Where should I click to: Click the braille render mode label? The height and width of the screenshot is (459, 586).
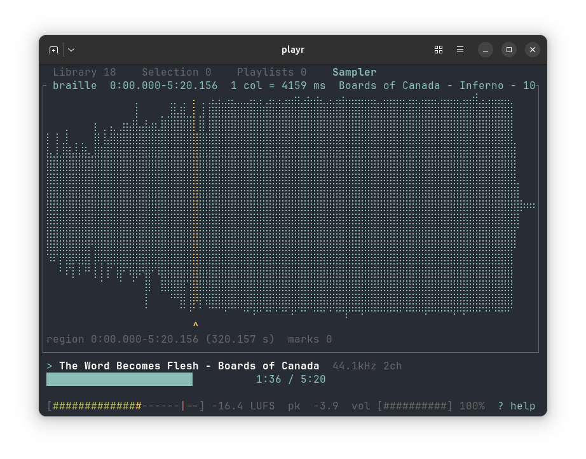pyautogui.click(x=75, y=86)
